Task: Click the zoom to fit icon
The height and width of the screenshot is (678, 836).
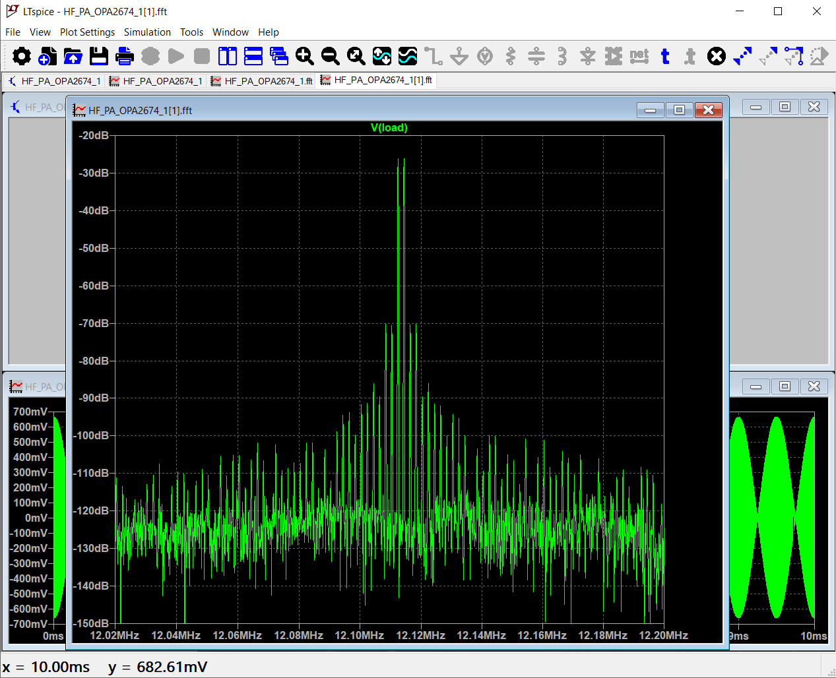Action: [x=356, y=57]
